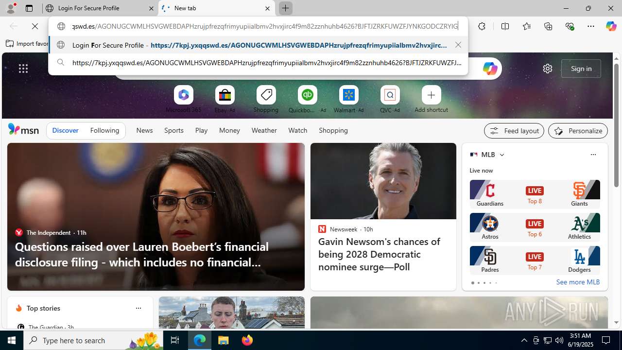Open the Copilot icon beside search box
This screenshot has width=622, height=350.
[490, 69]
